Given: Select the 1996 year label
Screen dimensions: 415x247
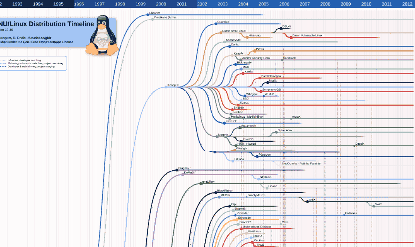Looking at the screenshot, I should coord(79,4).
